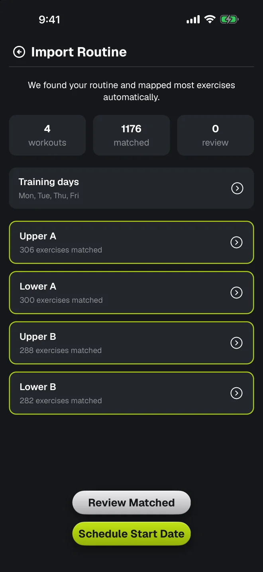Tap the cellular signal bars icon

point(193,19)
